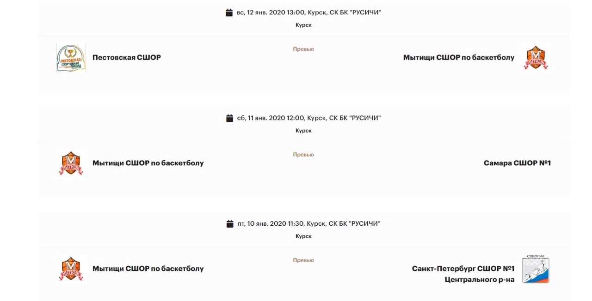Click the Санкт-Петербург СШОР №1 team logo
The height and width of the screenshot is (301, 592).
536,269
